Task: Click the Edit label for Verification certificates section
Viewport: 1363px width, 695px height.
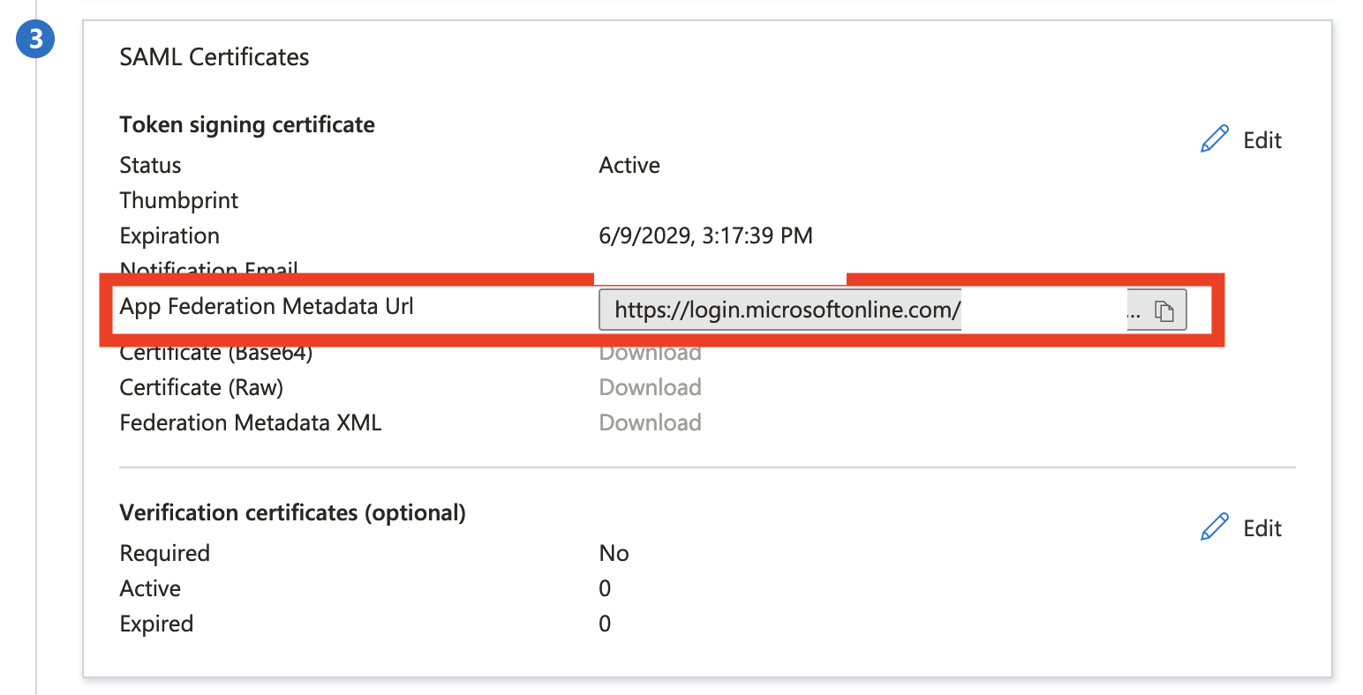Action: pos(1261,527)
